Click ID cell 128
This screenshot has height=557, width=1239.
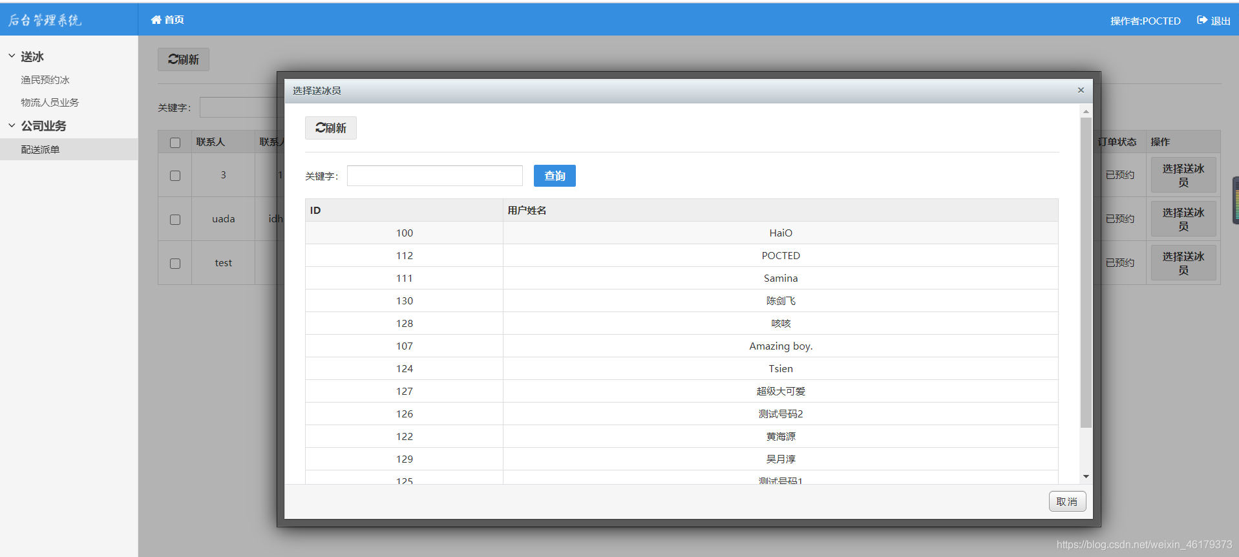coord(405,323)
